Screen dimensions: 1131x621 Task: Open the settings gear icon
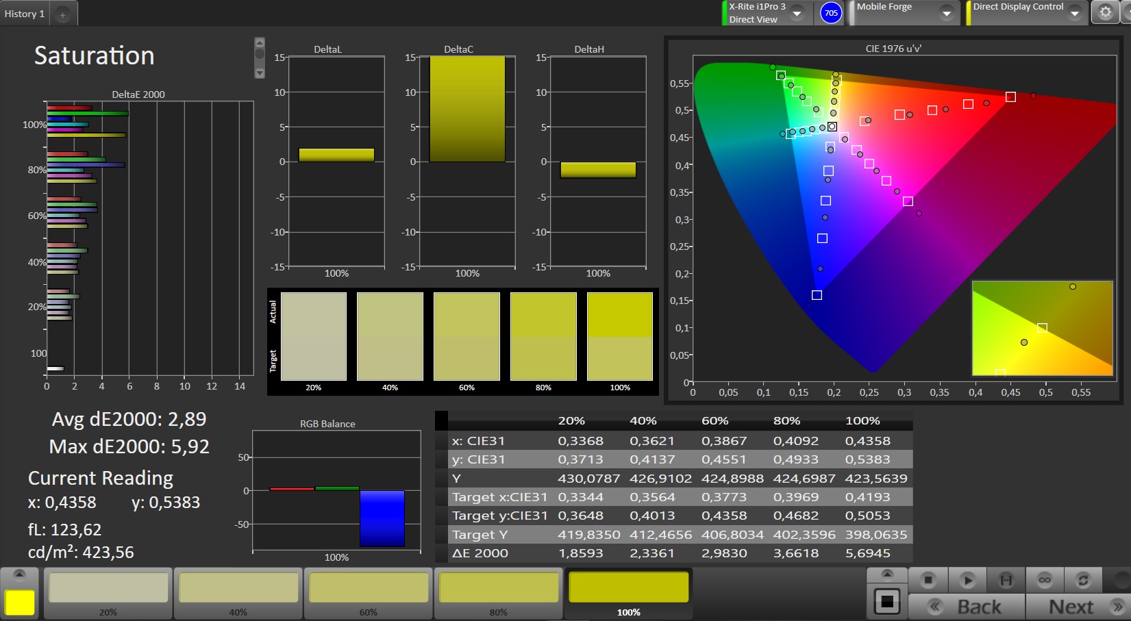pos(1105,12)
